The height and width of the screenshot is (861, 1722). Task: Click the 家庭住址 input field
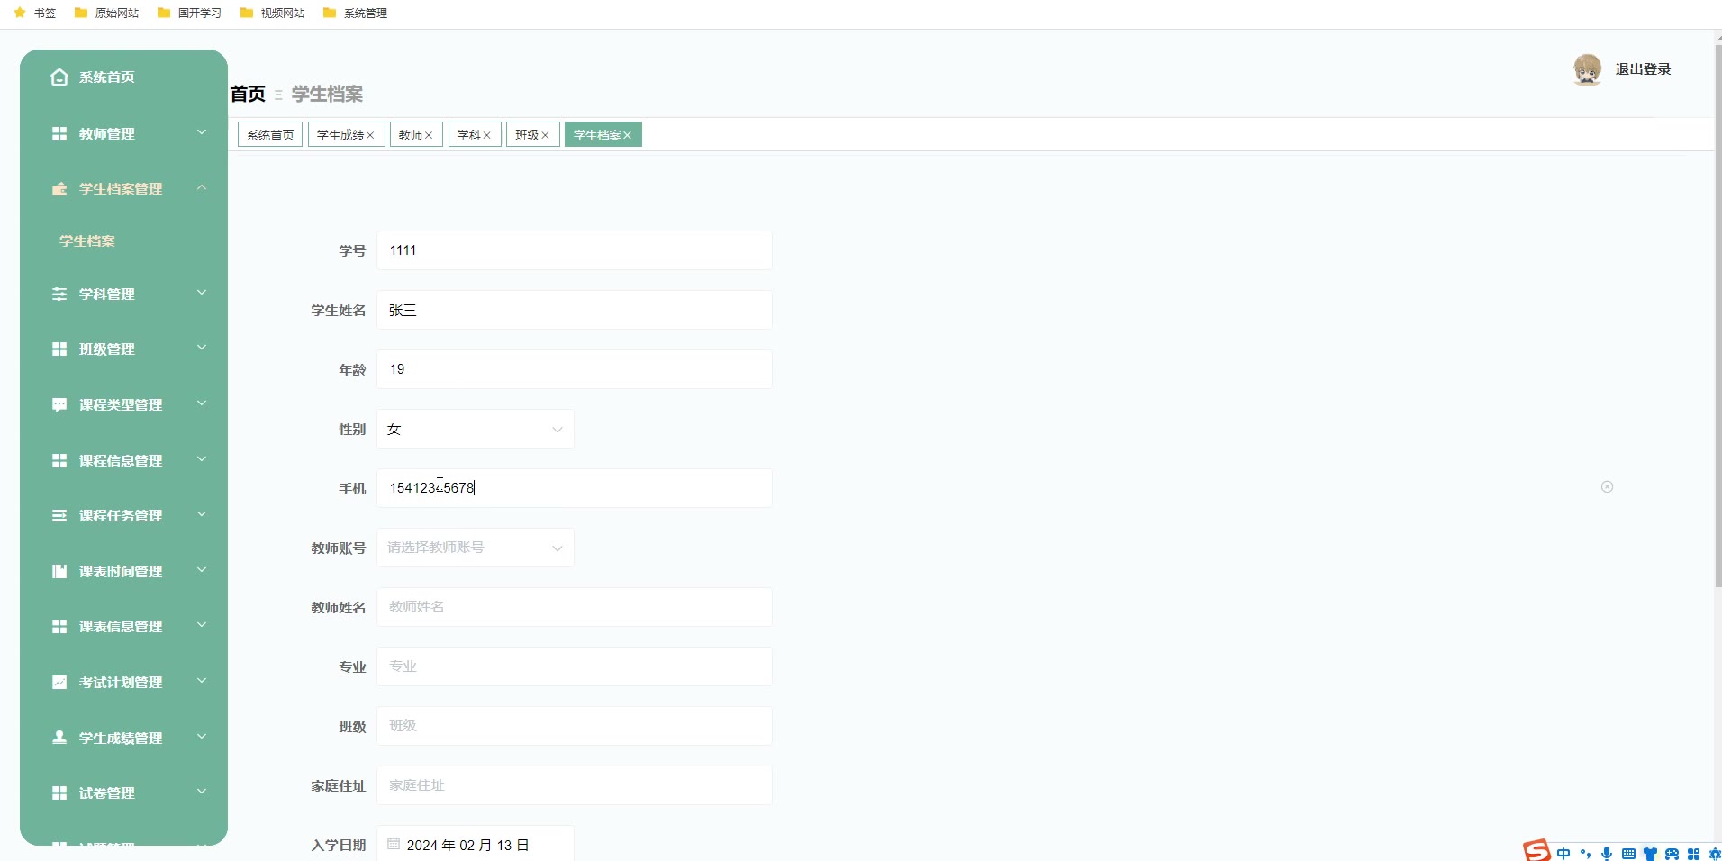575,785
